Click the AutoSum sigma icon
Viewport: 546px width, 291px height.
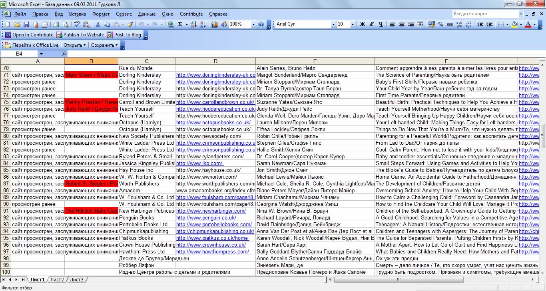click(180, 24)
